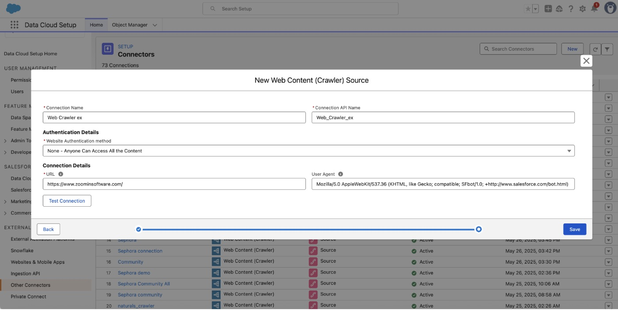618x310 pixels.
Task: Open the Trailhead guidance icon
Action: [559, 9]
